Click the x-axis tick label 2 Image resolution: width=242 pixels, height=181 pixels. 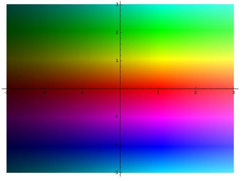click(196, 92)
